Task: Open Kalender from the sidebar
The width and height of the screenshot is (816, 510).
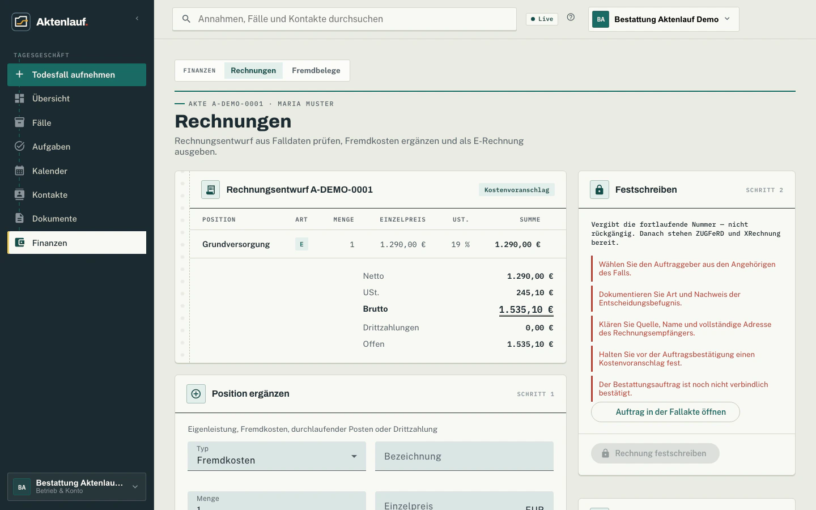Action: click(76, 171)
